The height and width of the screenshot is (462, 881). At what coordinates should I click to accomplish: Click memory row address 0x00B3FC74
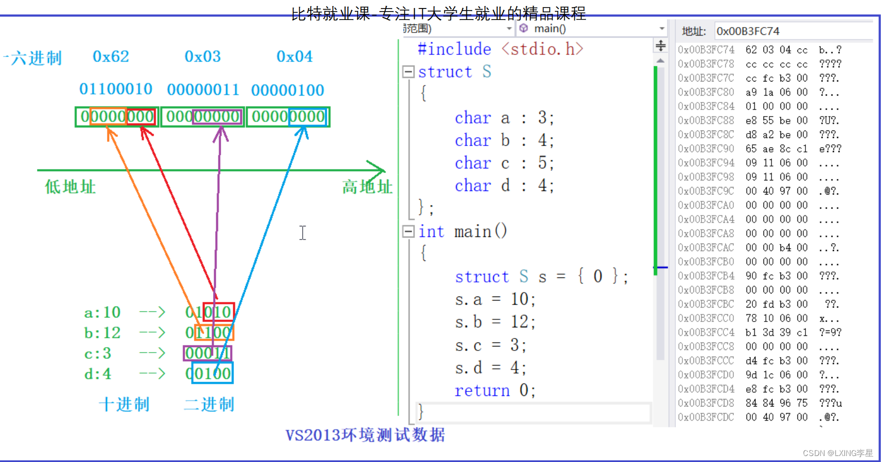[x=706, y=49]
